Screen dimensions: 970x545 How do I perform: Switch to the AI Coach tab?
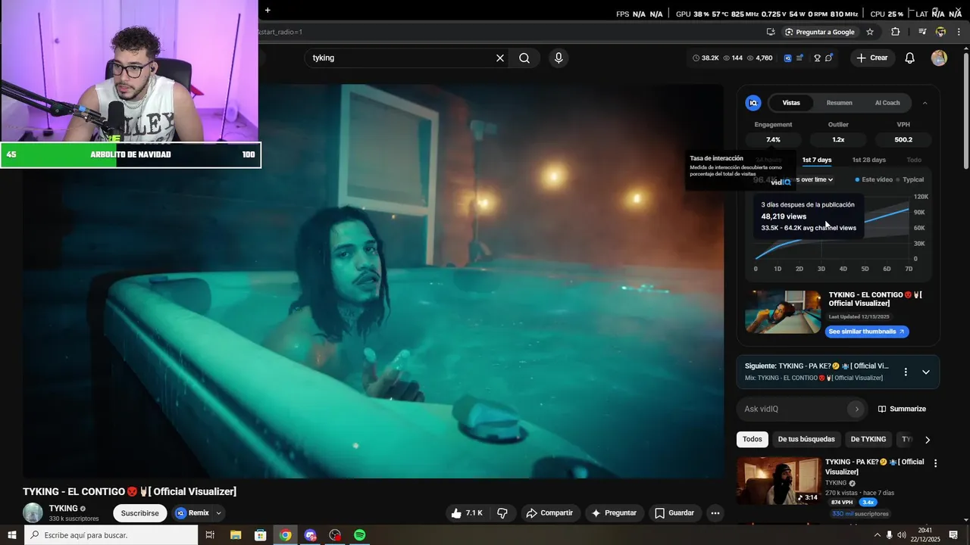click(887, 103)
